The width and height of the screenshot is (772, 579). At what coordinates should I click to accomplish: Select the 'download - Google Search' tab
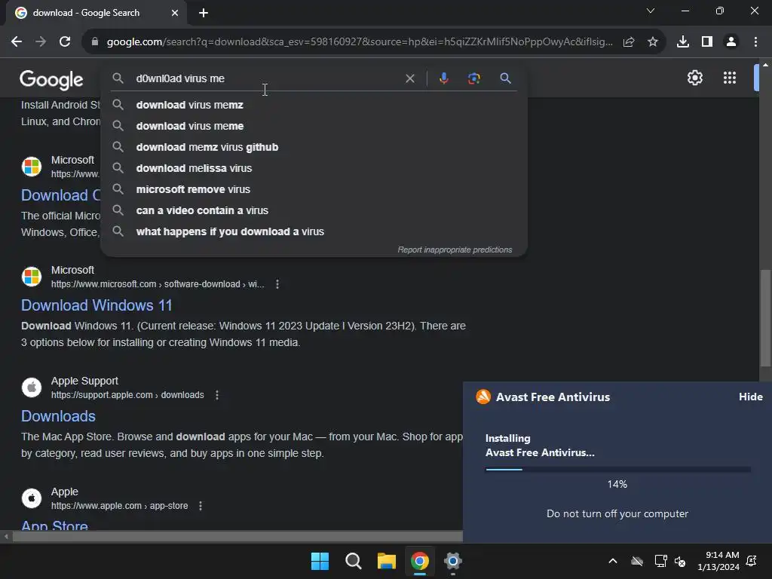pyautogui.click(x=96, y=13)
